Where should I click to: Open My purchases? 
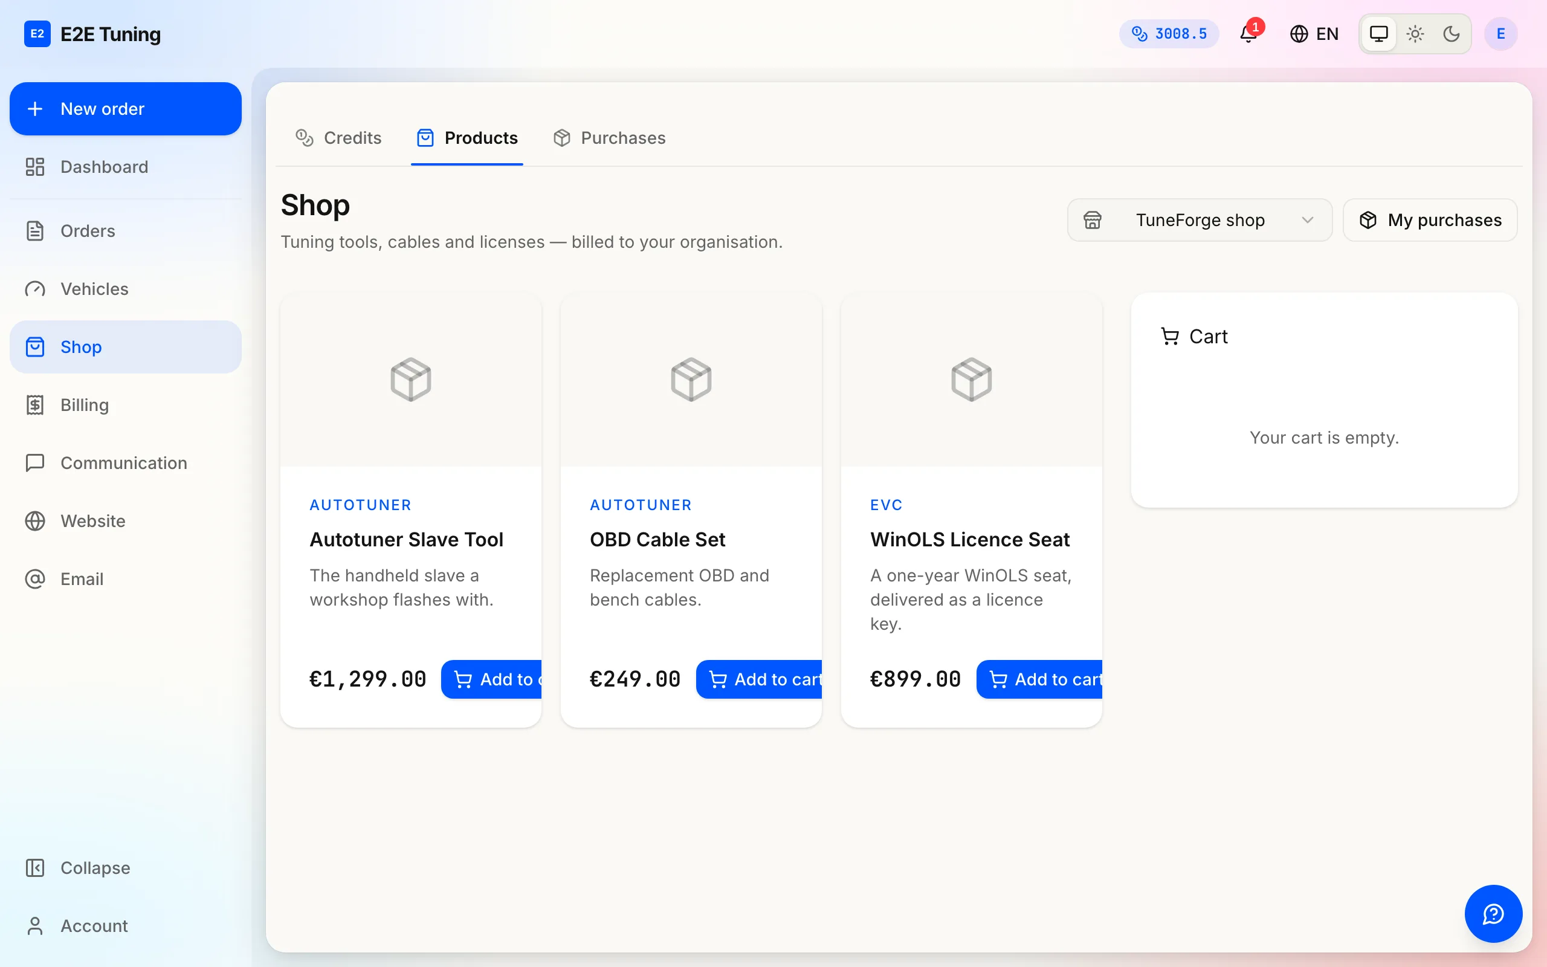1430,220
